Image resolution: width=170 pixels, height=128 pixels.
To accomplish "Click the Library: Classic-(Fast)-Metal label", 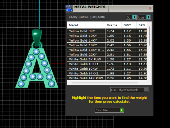I will (x=87, y=17).
